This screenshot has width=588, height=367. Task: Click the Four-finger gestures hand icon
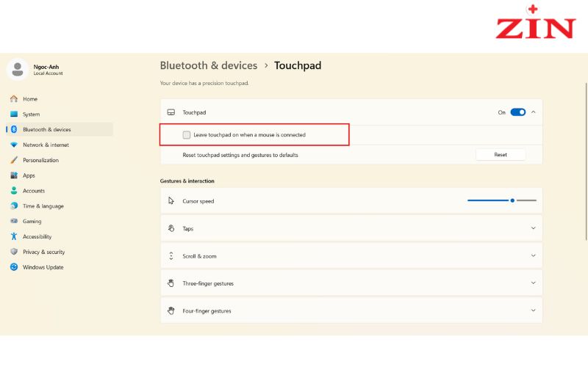click(171, 310)
